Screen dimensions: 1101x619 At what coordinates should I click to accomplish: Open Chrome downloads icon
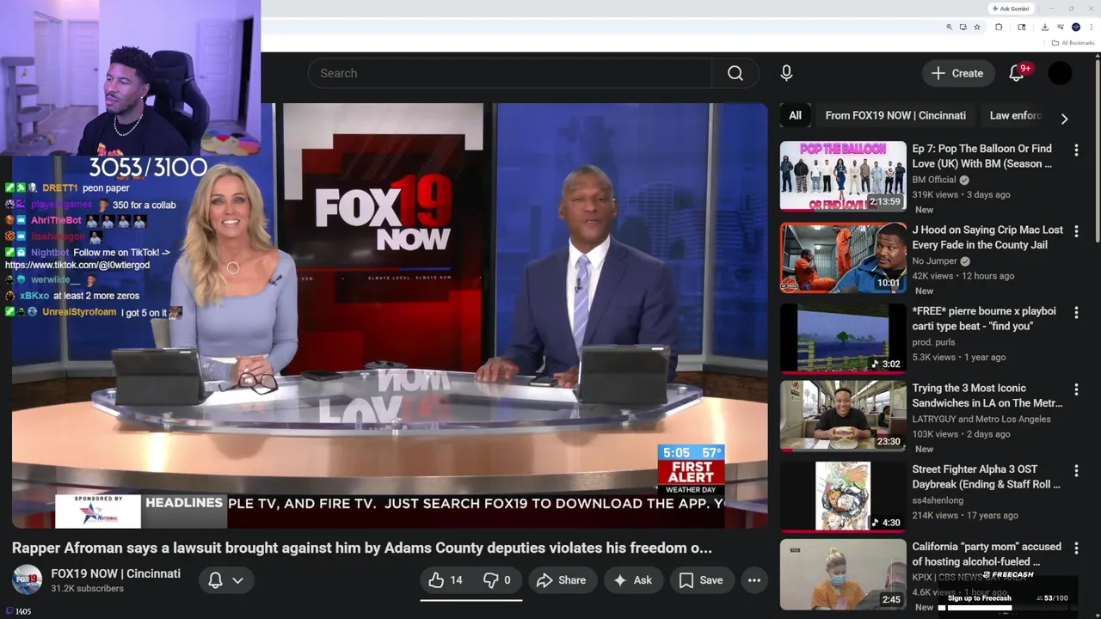(1045, 27)
